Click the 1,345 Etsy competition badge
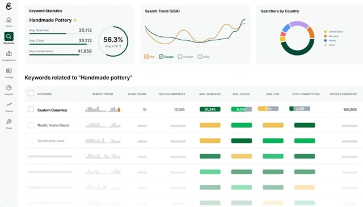The image size is (363, 207). pyautogui.click(x=299, y=108)
